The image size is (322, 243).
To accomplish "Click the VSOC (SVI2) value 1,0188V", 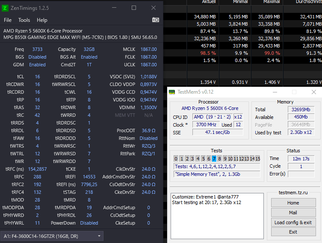I will [x=148, y=77].
